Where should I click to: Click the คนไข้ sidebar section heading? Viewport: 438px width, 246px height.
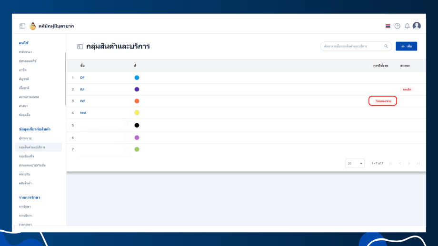coord(23,43)
